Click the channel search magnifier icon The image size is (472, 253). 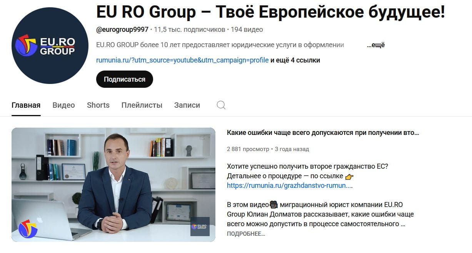coord(221,105)
